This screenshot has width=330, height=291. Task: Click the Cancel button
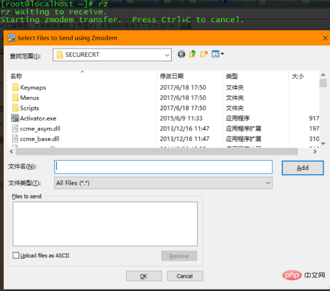[185, 276]
